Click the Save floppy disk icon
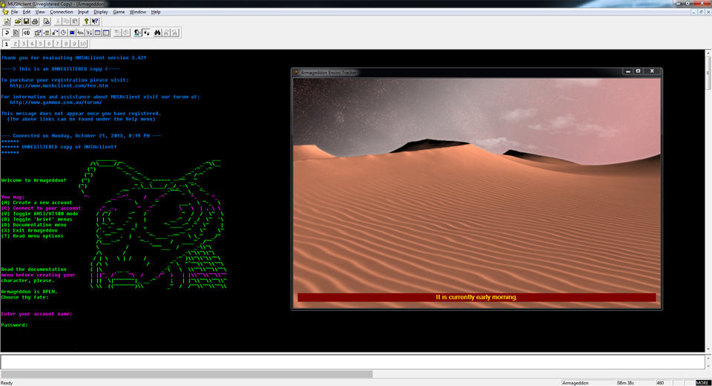Image resolution: width=712 pixels, height=386 pixels. coord(27,22)
